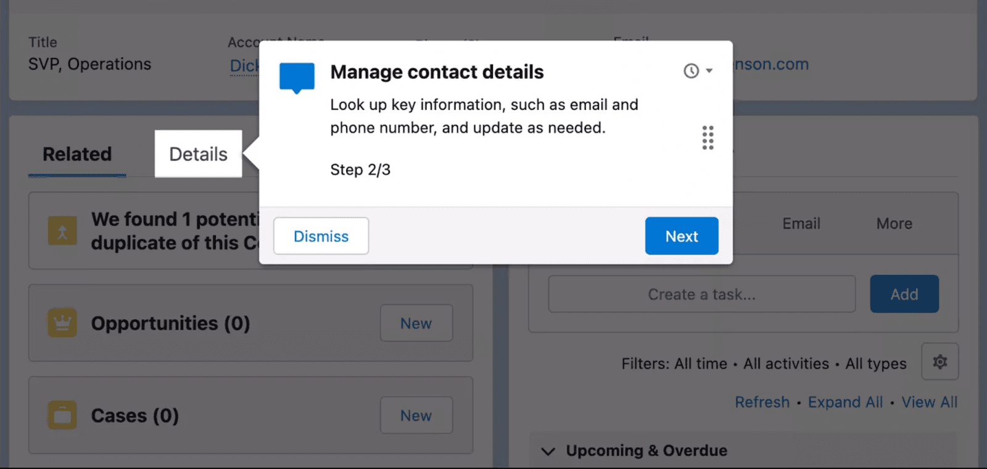The width and height of the screenshot is (987, 469).
Task: Click New to create an Opportunity
Action: [416, 322]
